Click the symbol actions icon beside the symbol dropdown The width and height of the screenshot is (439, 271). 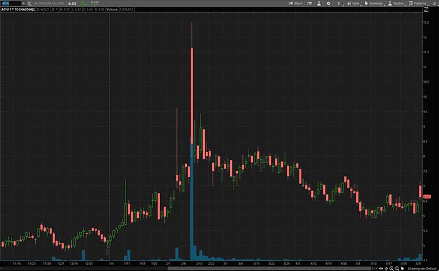coord(29,3)
